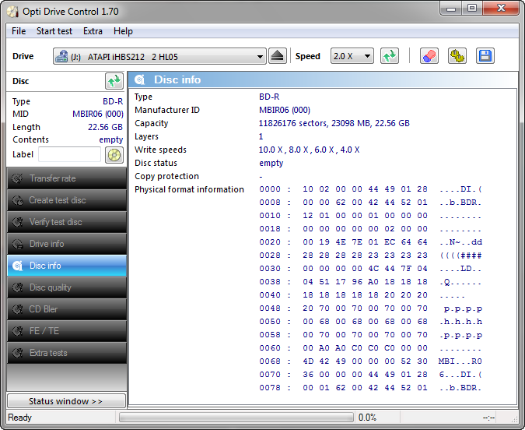Click the BD-R Type value in Disc info
Screen dimensions: 525x430
(269, 97)
